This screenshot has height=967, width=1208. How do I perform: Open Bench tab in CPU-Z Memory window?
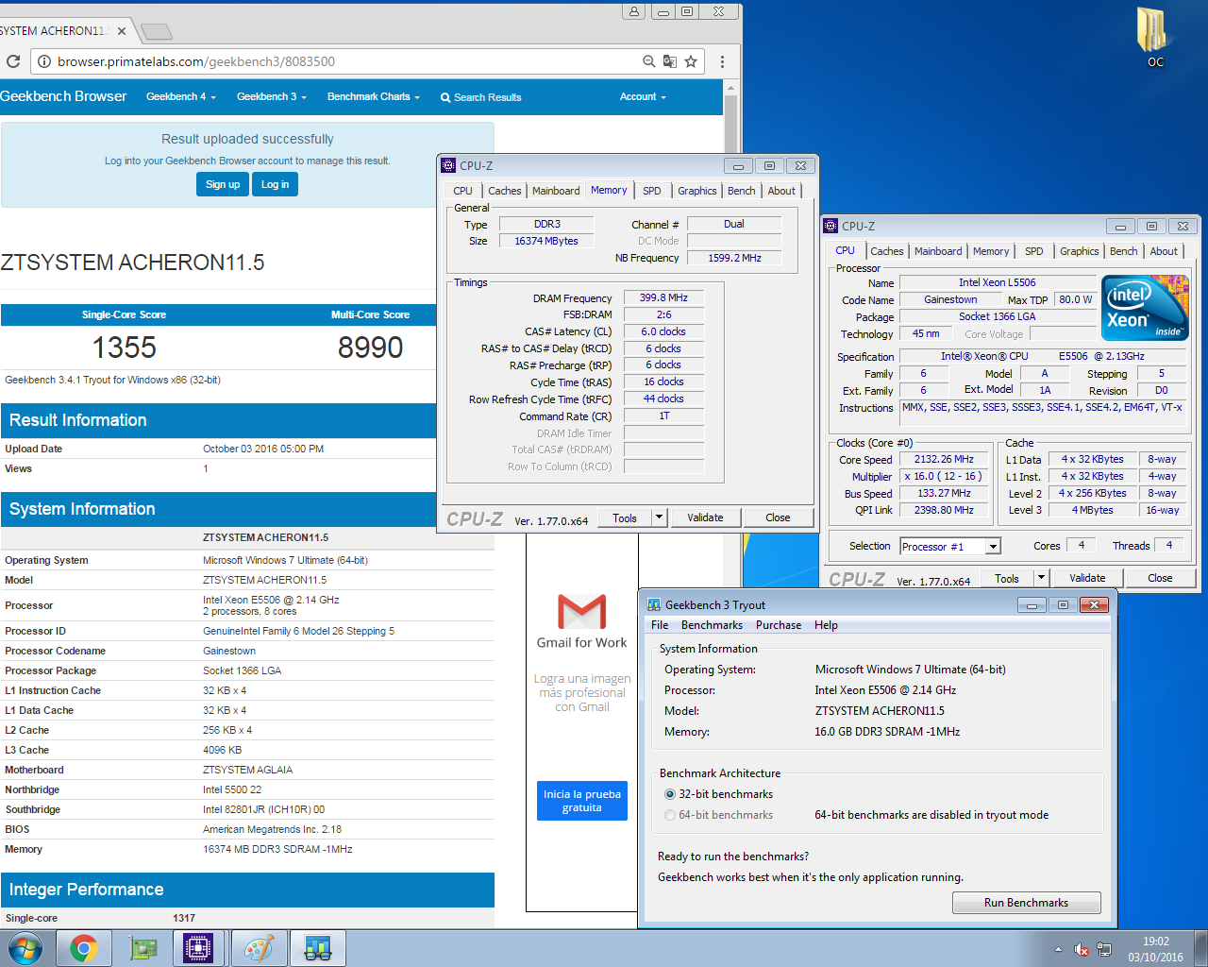741,191
